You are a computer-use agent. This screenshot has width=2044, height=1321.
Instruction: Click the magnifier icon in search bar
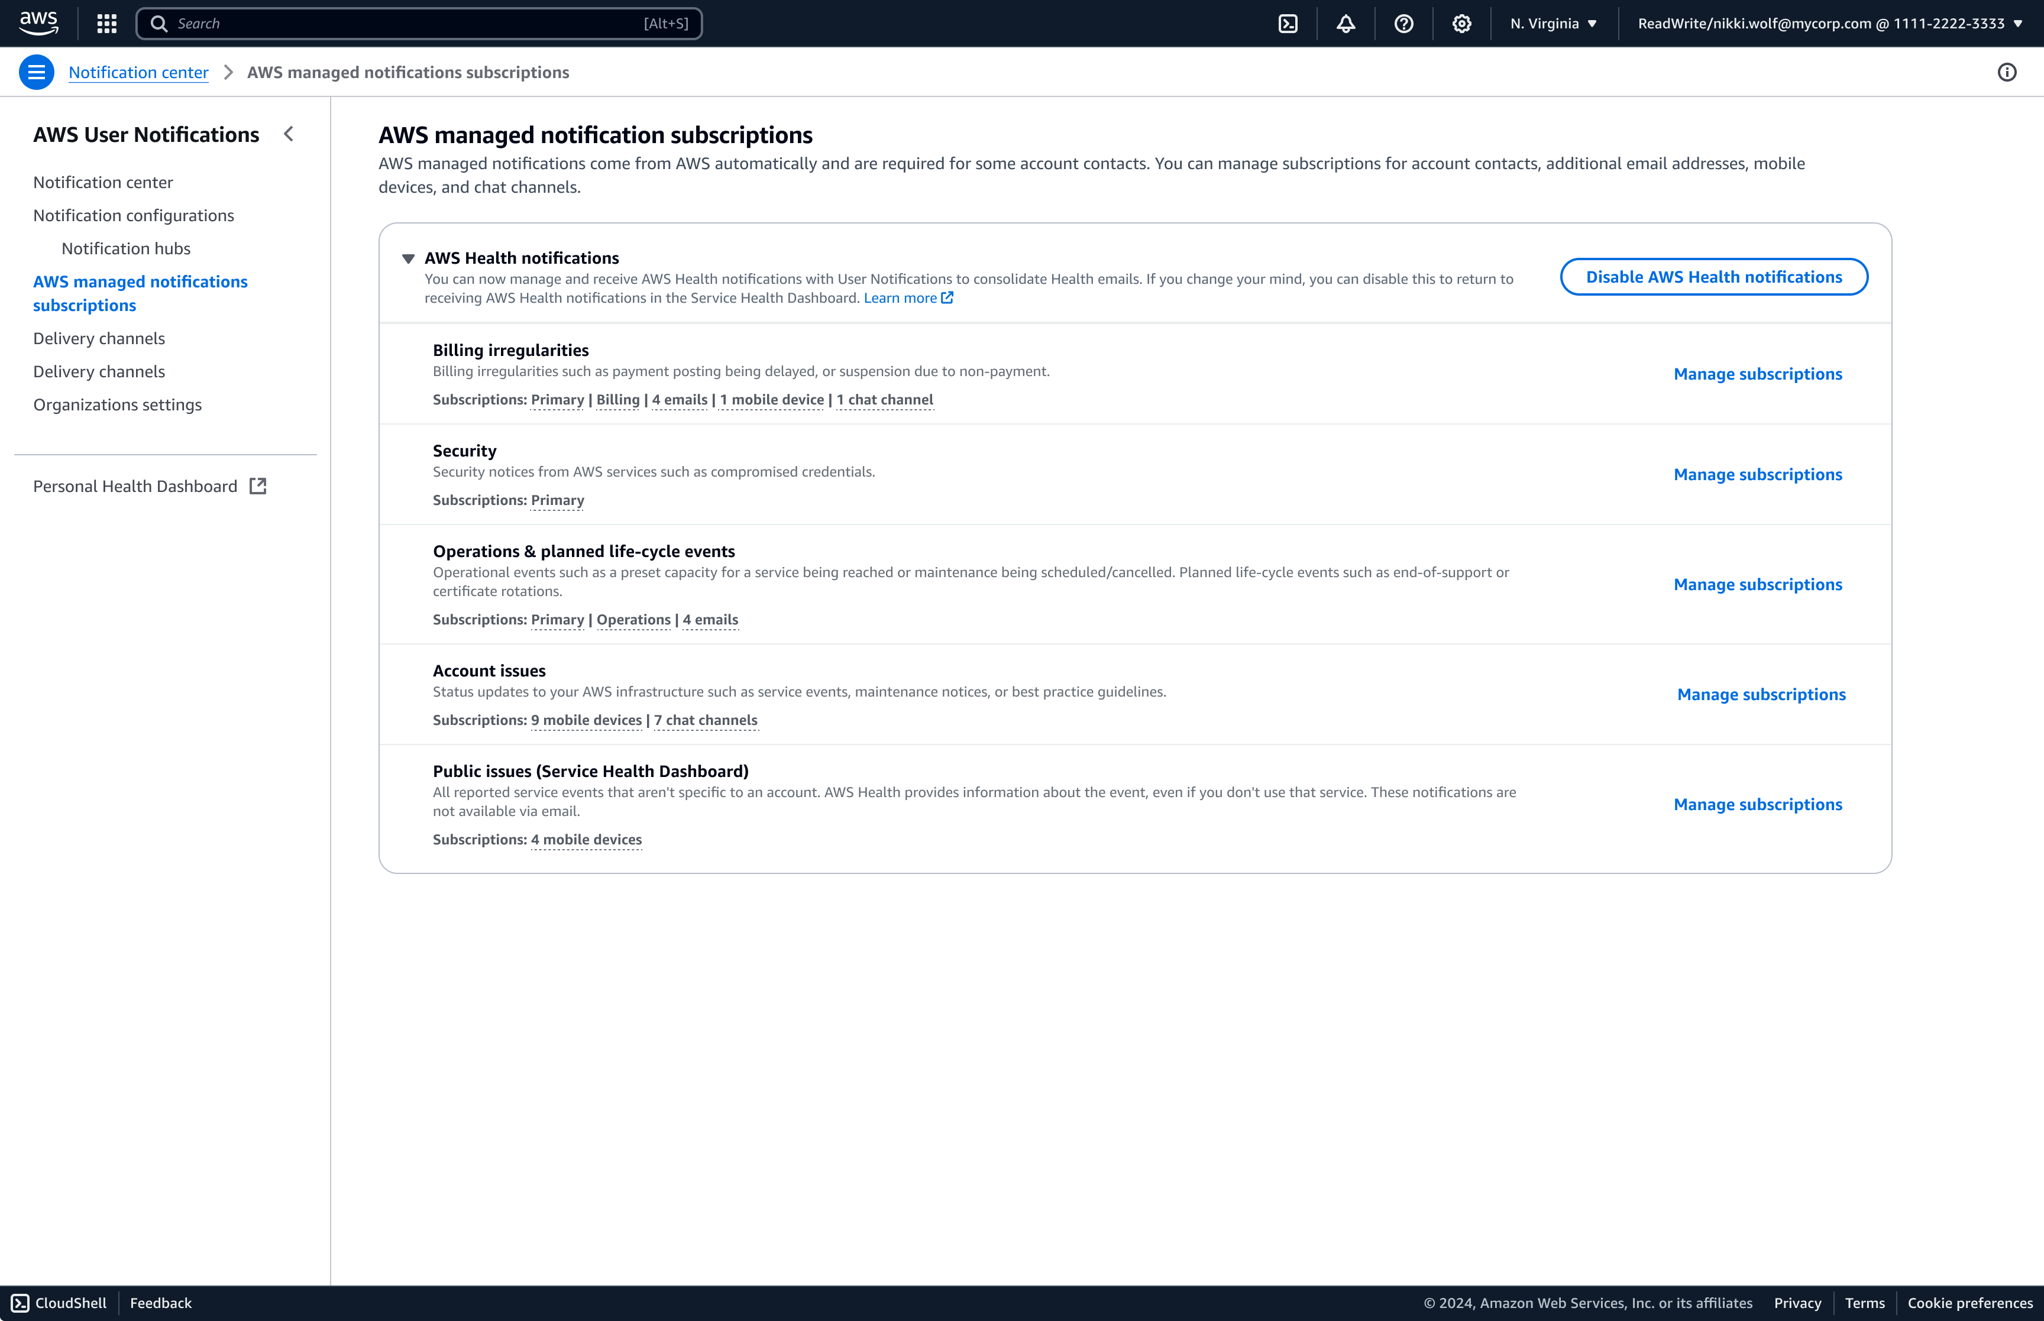pyautogui.click(x=159, y=23)
